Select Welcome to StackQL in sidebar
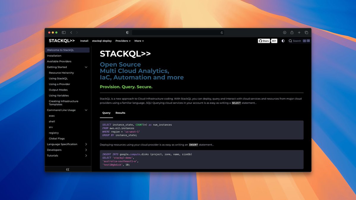 click(x=67, y=50)
